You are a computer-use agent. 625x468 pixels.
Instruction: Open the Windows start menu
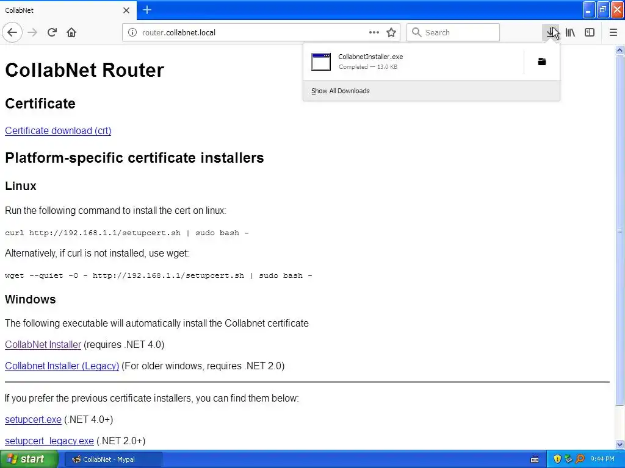point(29,459)
